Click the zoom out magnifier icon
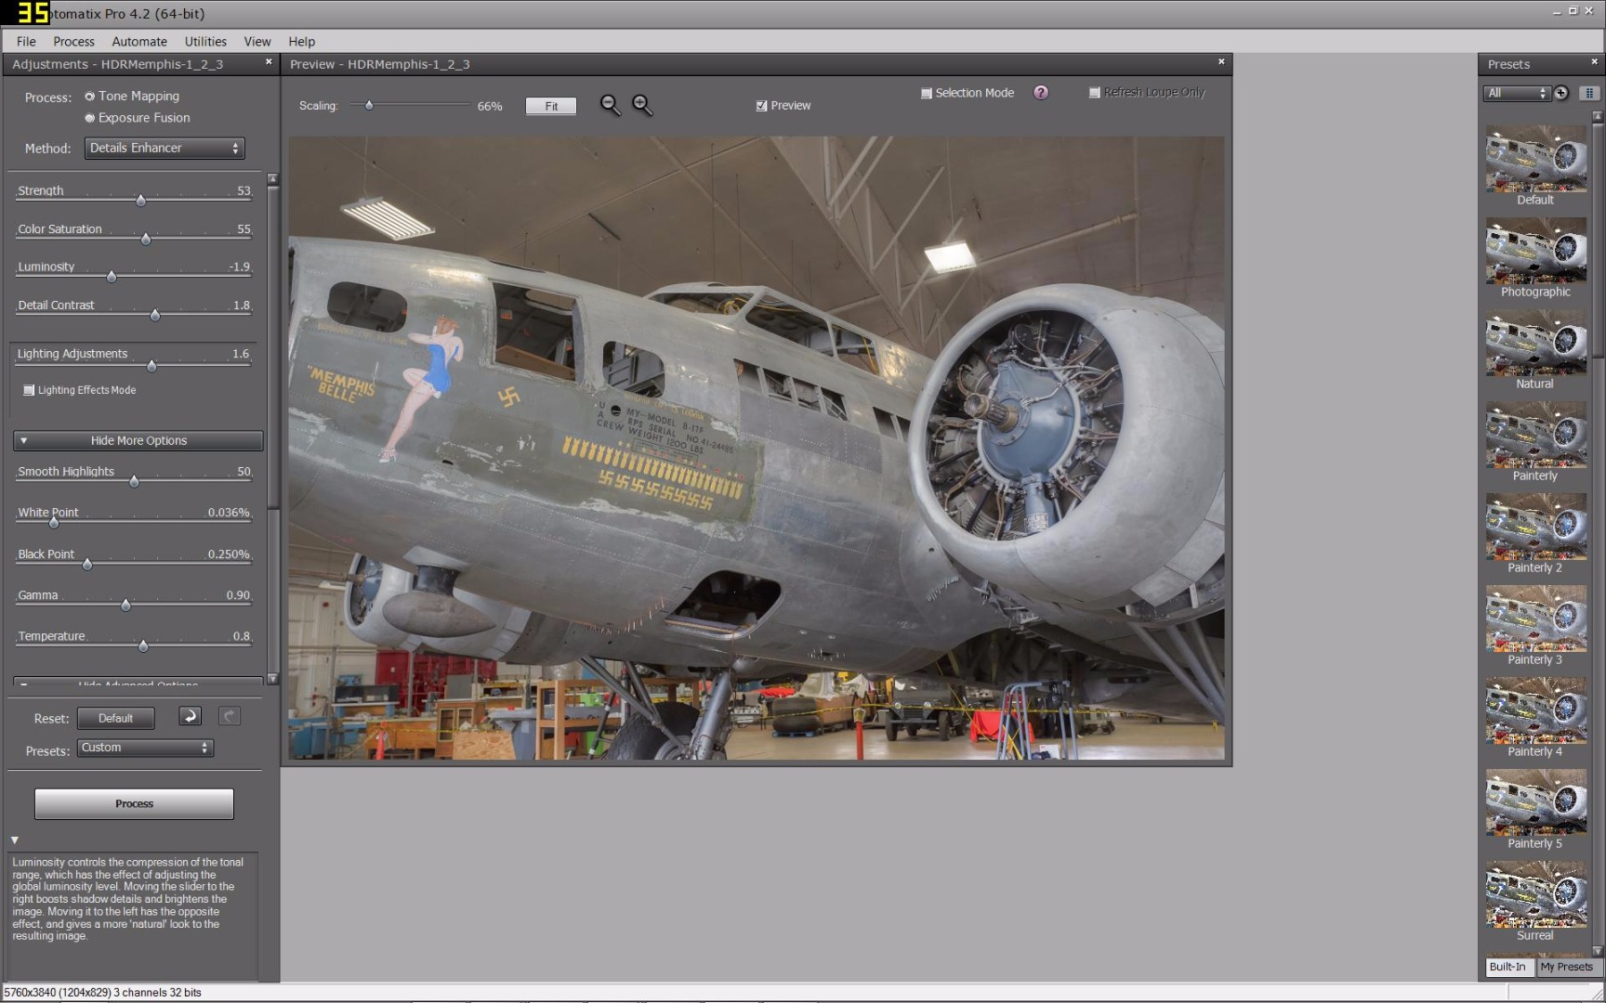Screen dimensions: 1606x1003 pos(610,105)
